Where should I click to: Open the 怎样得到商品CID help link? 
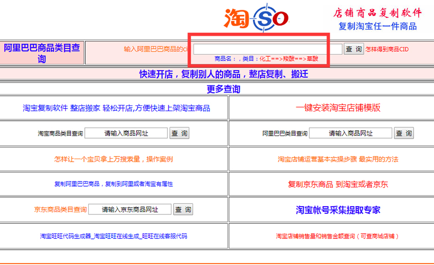pyautogui.click(x=387, y=49)
